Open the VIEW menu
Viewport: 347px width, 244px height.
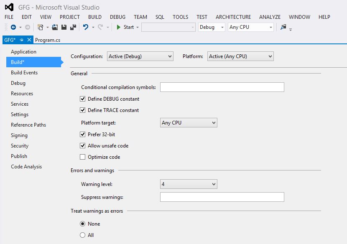46,17
